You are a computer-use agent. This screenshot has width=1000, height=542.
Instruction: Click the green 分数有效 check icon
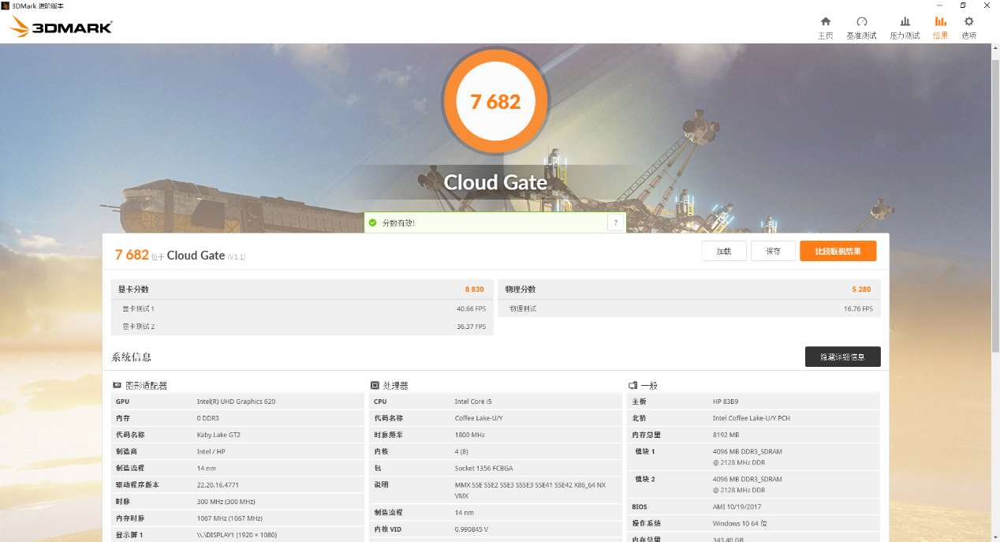click(373, 223)
